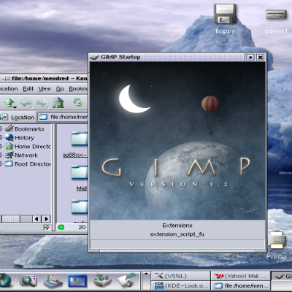The height and width of the screenshot is (292, 292).
Task: Launch the magnifier Find Files panel icon
Action: pyautogui.click(x=28, y=280)
